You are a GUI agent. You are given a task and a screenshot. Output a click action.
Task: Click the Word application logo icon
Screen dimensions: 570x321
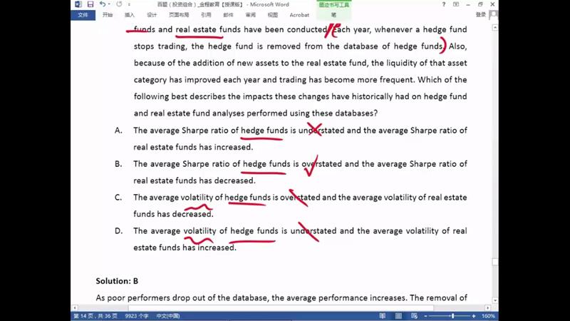(x=78, y=4)
